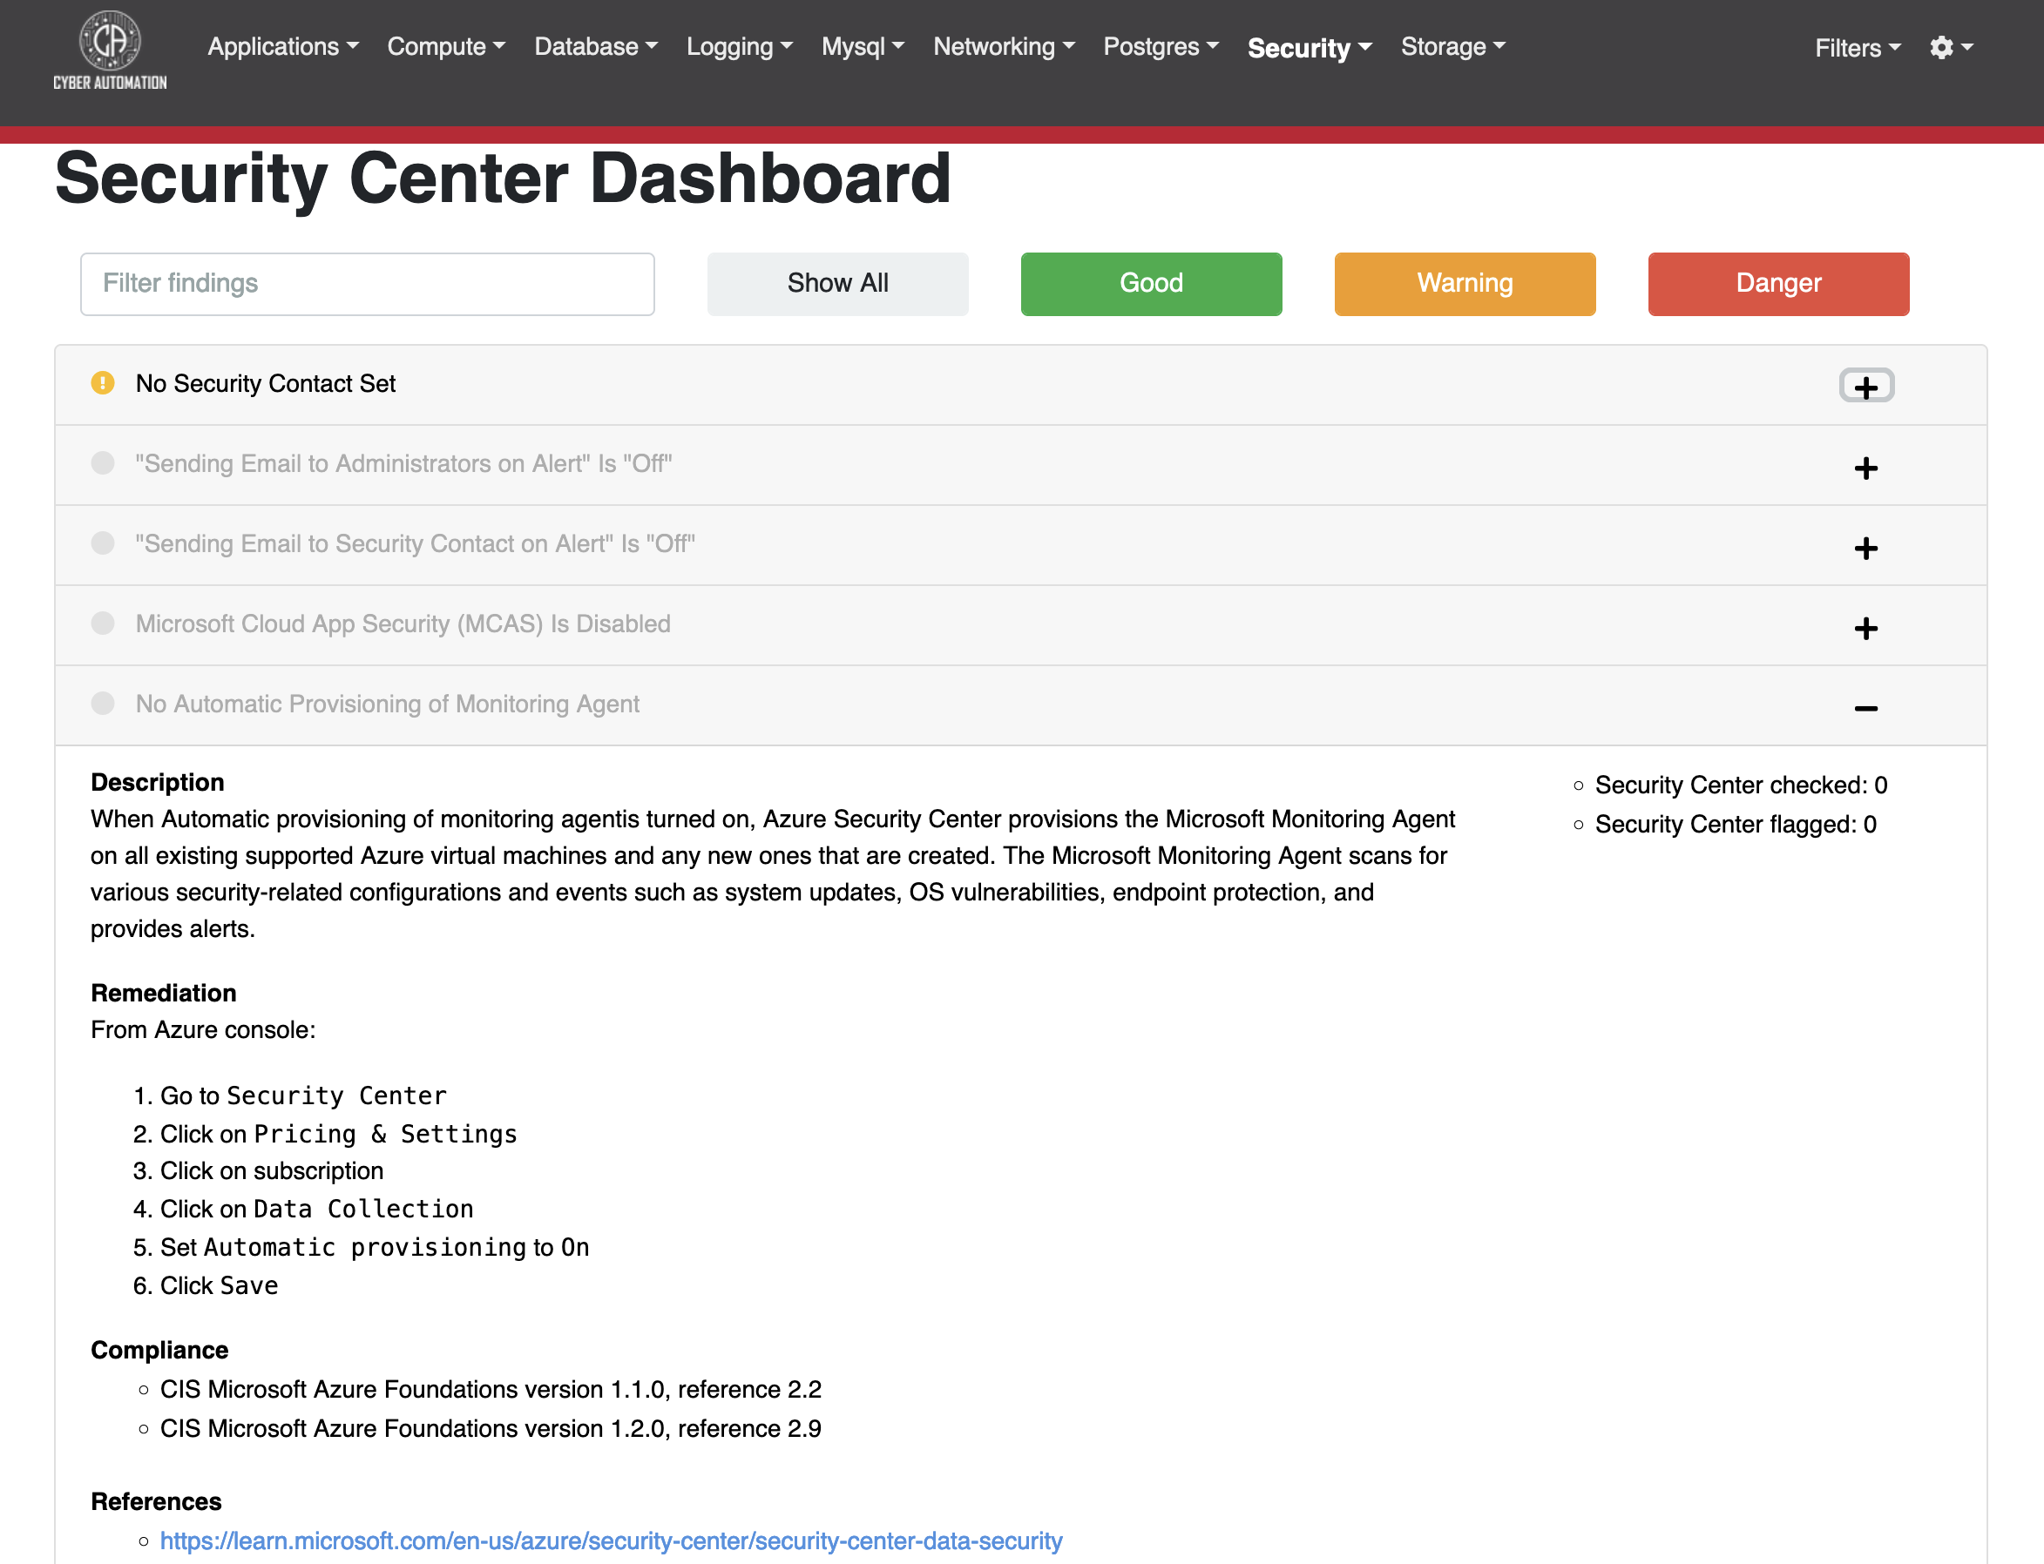The width and height of the screenshot is (2044, 1564).
Task: Click the Filter findings input field
Action: tap(367, 283)
